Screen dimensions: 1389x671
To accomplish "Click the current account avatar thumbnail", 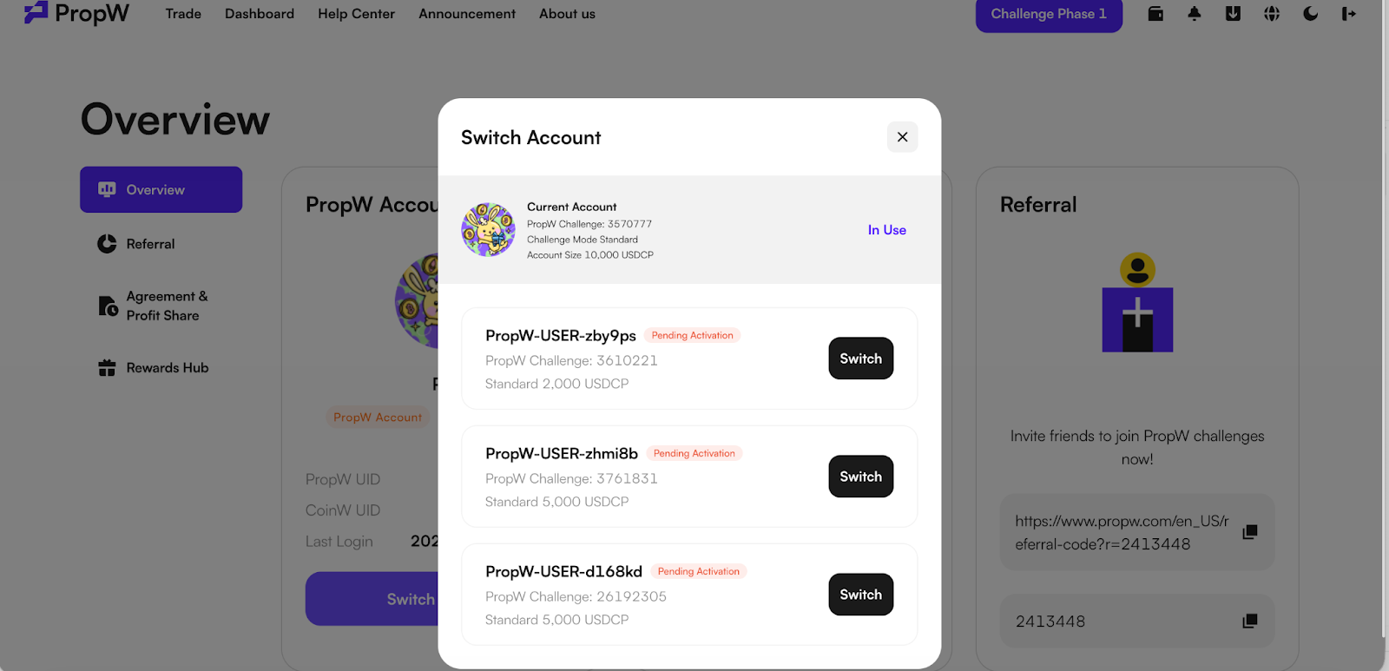I will 488,230.
